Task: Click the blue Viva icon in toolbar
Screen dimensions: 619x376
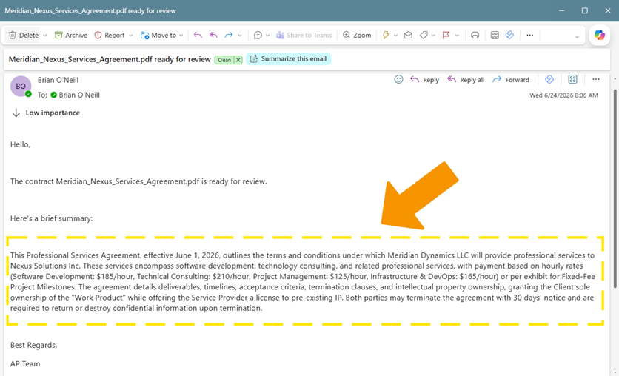Action: [x=509, y=35]
